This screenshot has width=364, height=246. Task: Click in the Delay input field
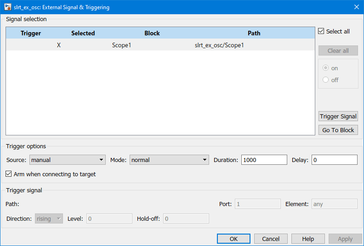(x=334, y=160)
